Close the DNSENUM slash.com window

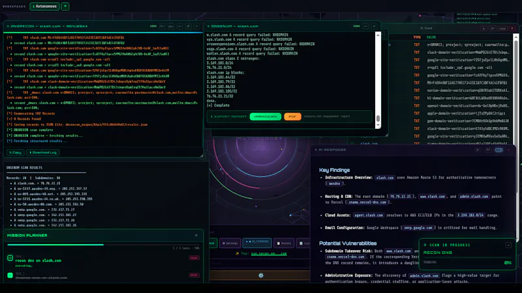(374, 26)
